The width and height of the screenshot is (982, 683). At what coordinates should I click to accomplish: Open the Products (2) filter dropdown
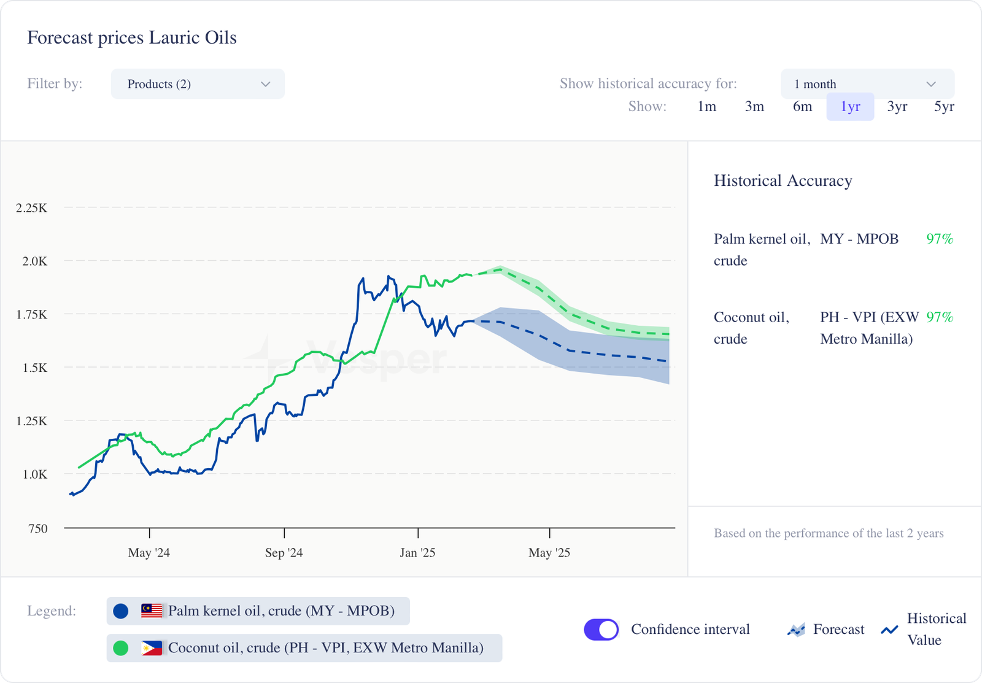click(x=198, y=84)
